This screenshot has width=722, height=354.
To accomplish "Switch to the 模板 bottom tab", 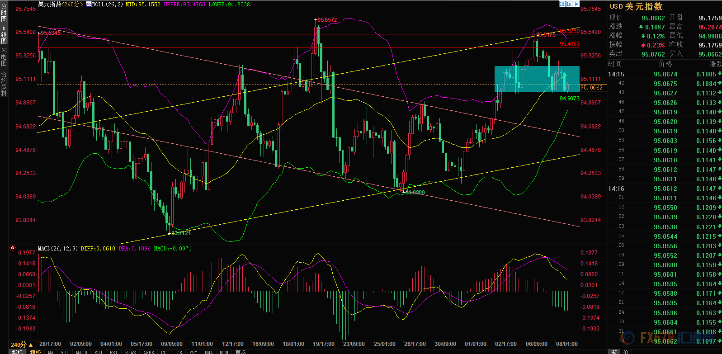I will 35,352.
